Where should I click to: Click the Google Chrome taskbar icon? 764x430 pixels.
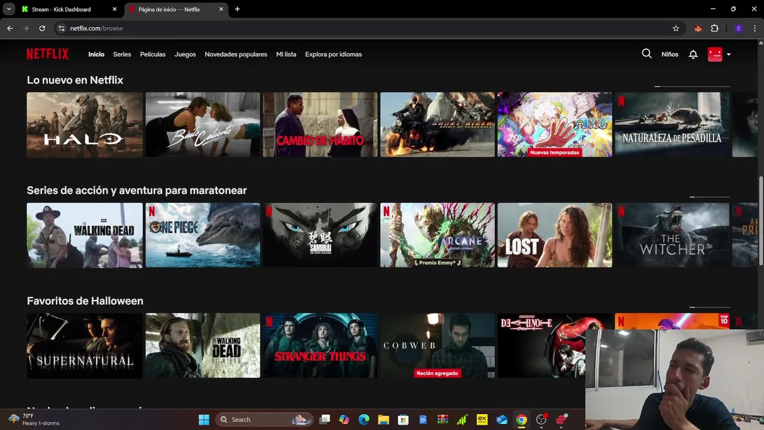point(521,419)
